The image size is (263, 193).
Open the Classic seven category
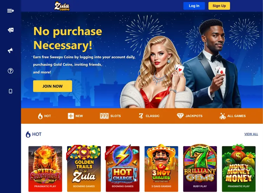tap(149, 116)
